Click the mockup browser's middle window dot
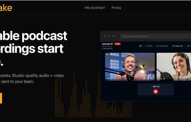This screenshot has height=122, width=191. (x=109, y=36)
